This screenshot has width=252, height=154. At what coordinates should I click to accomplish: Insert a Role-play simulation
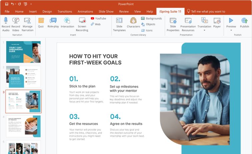tap(53, 23)
